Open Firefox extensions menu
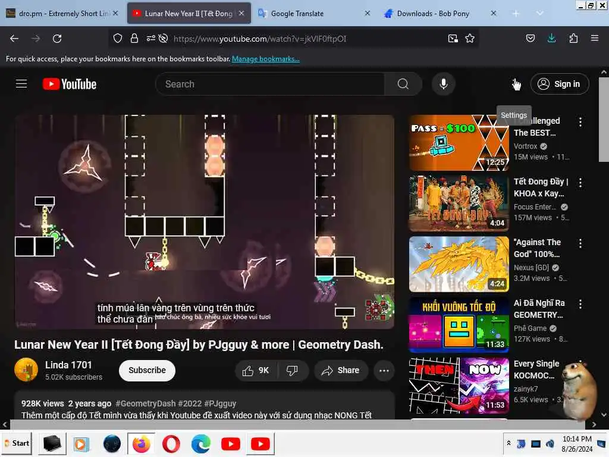 (573, 38)
